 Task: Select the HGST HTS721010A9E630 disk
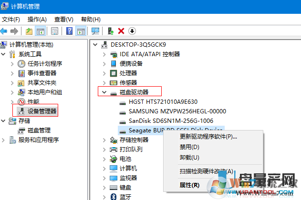click(x=163, y=102)
